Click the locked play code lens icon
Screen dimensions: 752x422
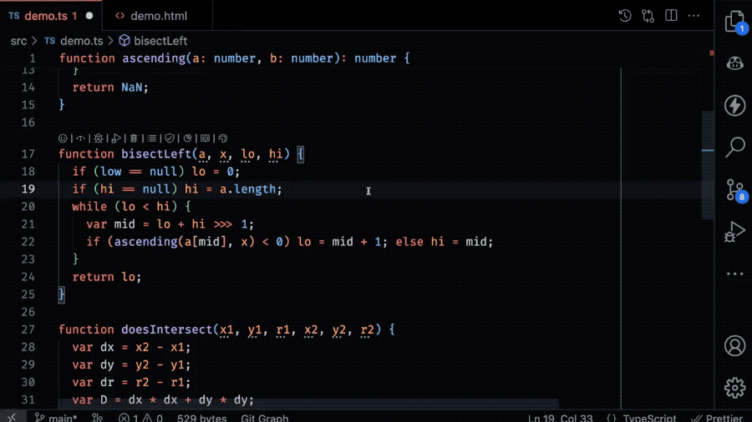[116, 138]
